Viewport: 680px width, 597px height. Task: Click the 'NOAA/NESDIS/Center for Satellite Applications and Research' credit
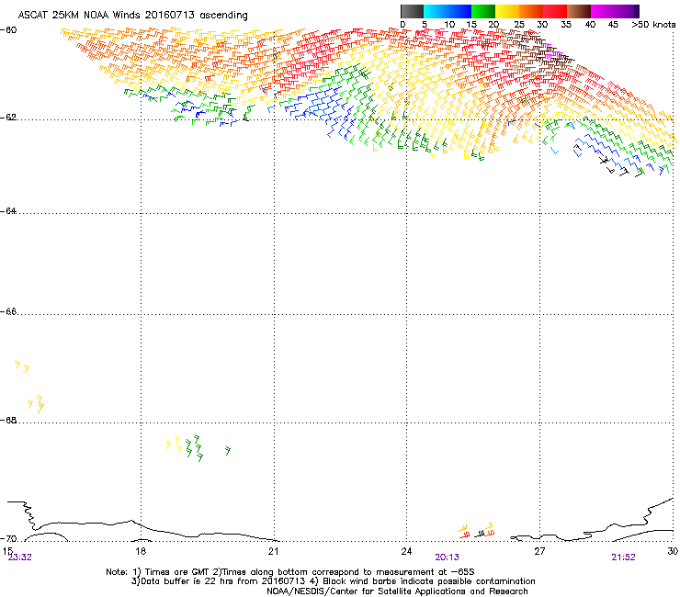click(397, 591)
